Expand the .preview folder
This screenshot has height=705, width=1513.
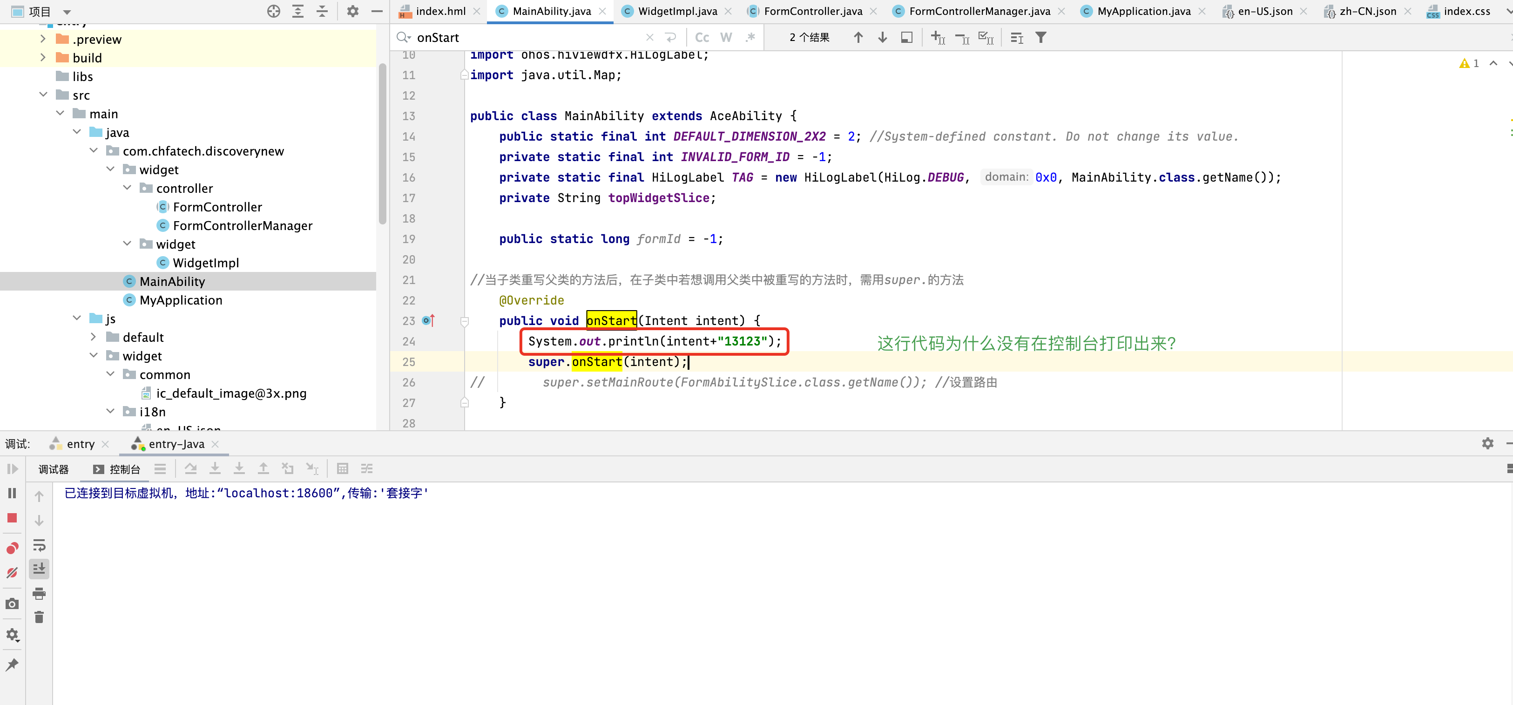[43, 39]
